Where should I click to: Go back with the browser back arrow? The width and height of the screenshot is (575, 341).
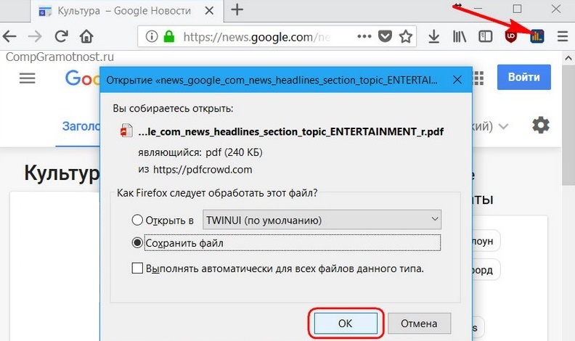(9, 36)
